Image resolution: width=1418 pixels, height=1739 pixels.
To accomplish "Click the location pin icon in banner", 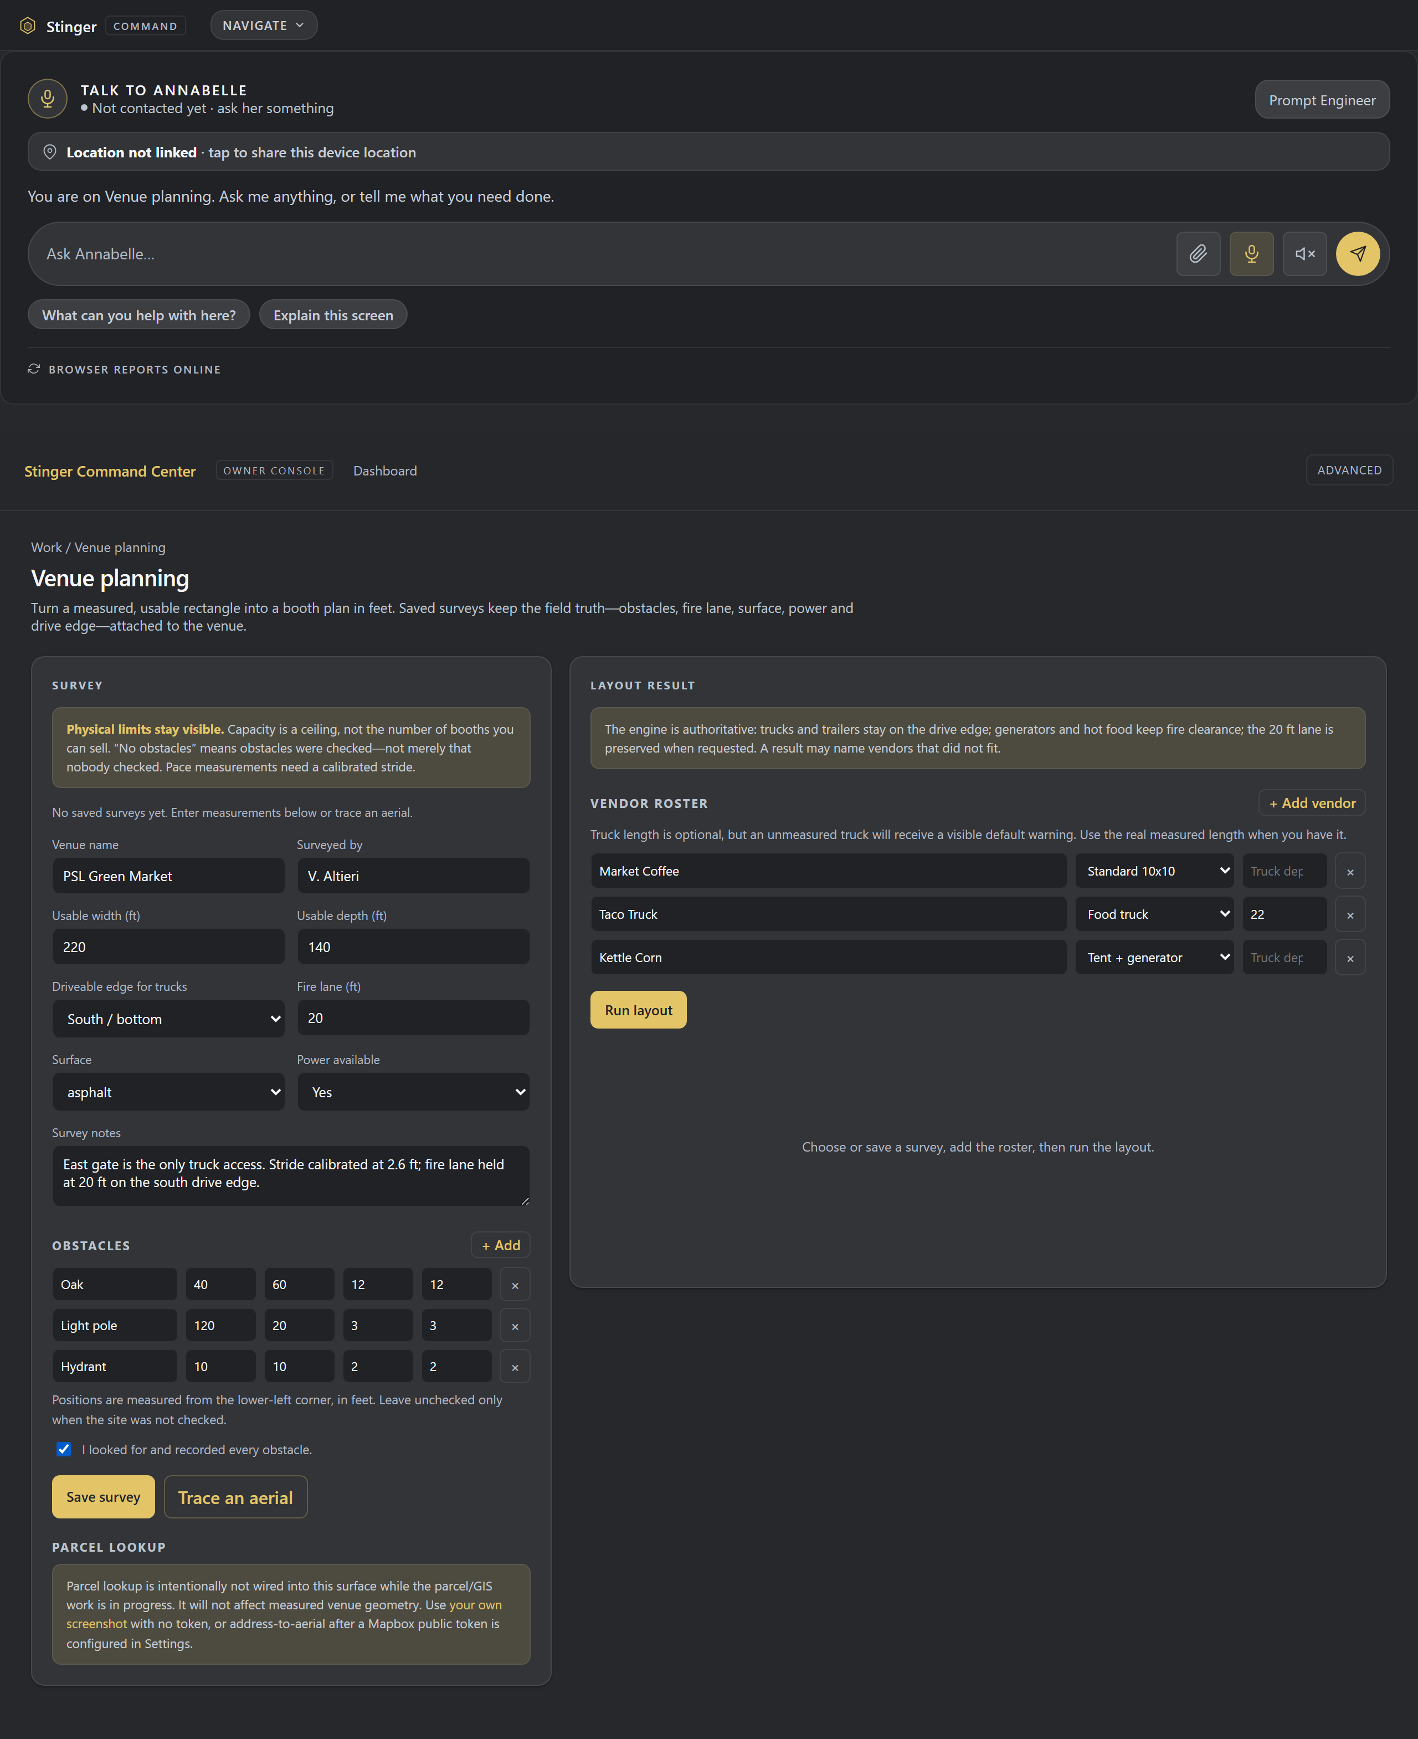I will [x=50, y=152].
